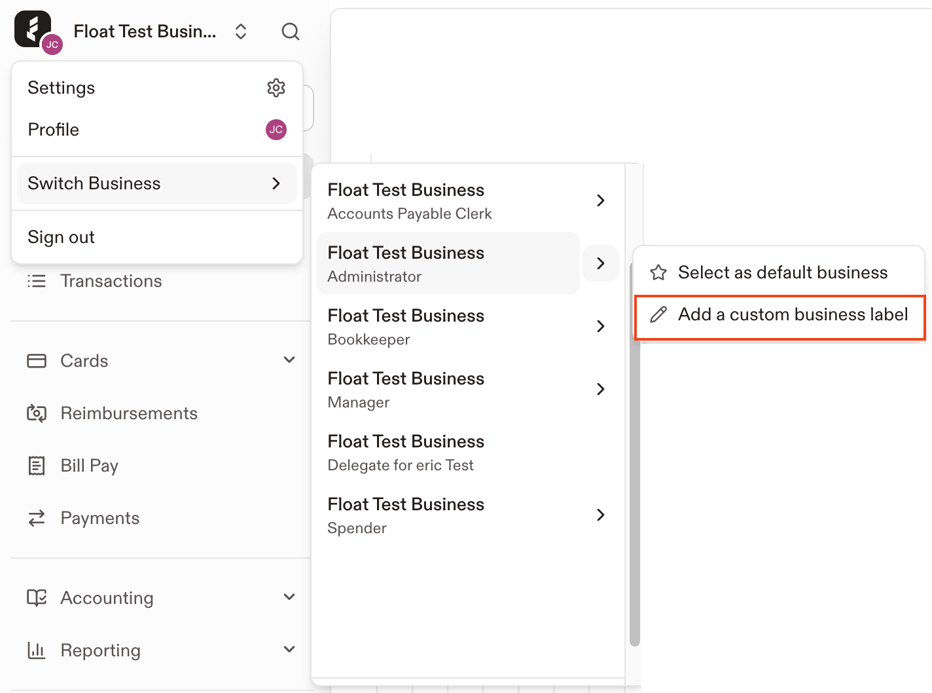Click the pencil icon for custom label
Viewport: 932px width, 693px height.
(658, 314)
